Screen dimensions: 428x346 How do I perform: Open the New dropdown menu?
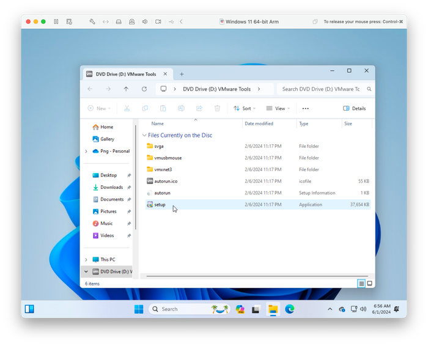point(99,108)
